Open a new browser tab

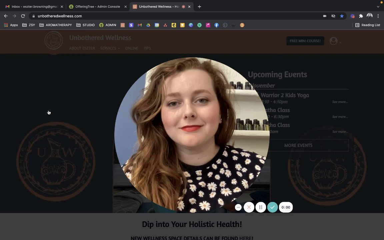tap(199, 7)
